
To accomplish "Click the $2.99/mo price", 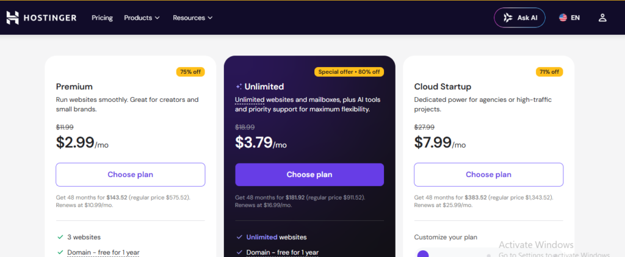I will [x=82, y=142].
